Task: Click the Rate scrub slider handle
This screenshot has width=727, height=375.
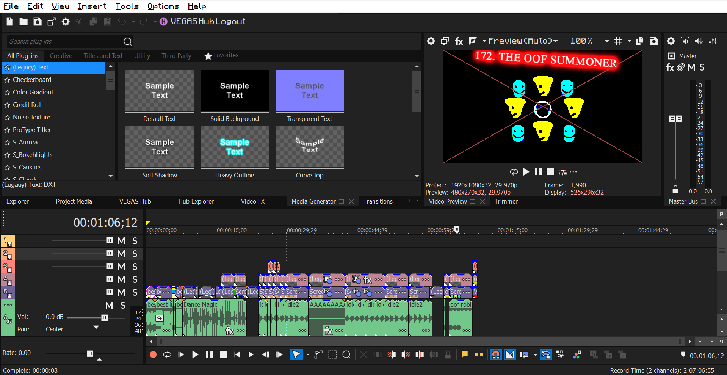Action: [90, 354]
